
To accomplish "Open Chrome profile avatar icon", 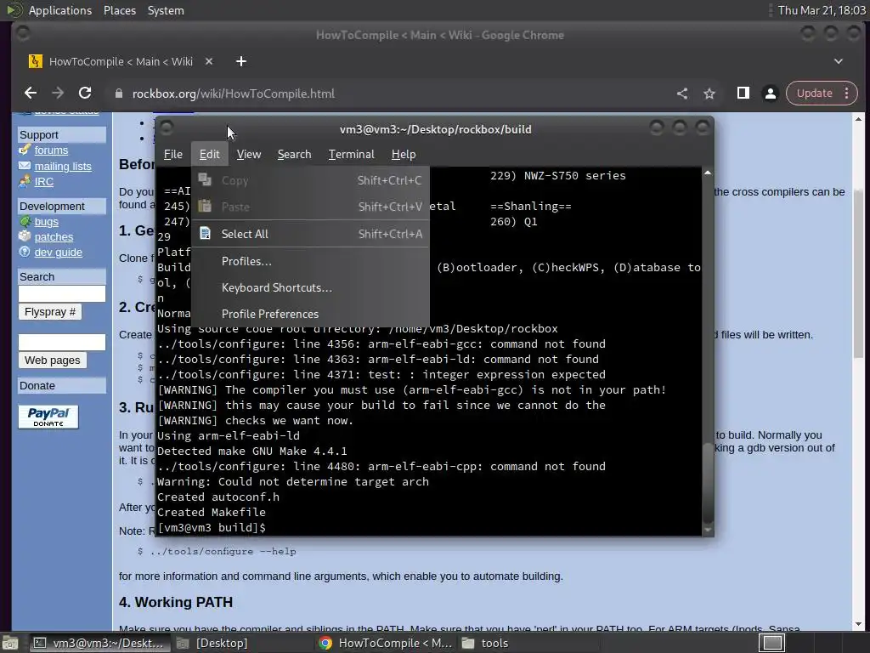I will (x=770, y=94).
